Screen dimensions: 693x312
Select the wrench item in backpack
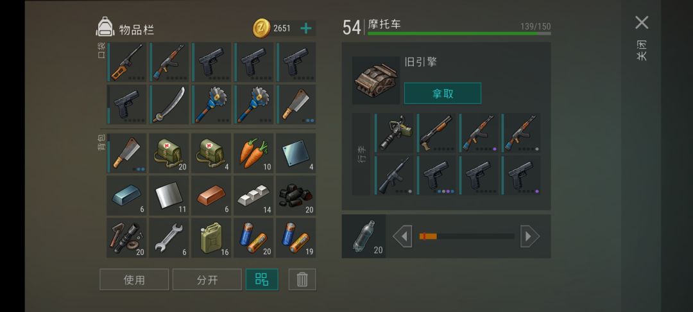(x=168, y=238)
